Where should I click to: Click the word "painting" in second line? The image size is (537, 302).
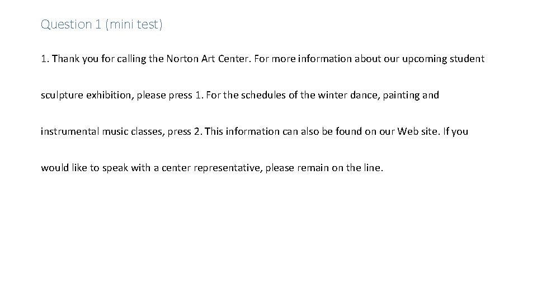tap(401, 95)
